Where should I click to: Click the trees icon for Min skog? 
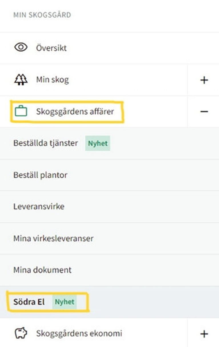click(21, 80)
